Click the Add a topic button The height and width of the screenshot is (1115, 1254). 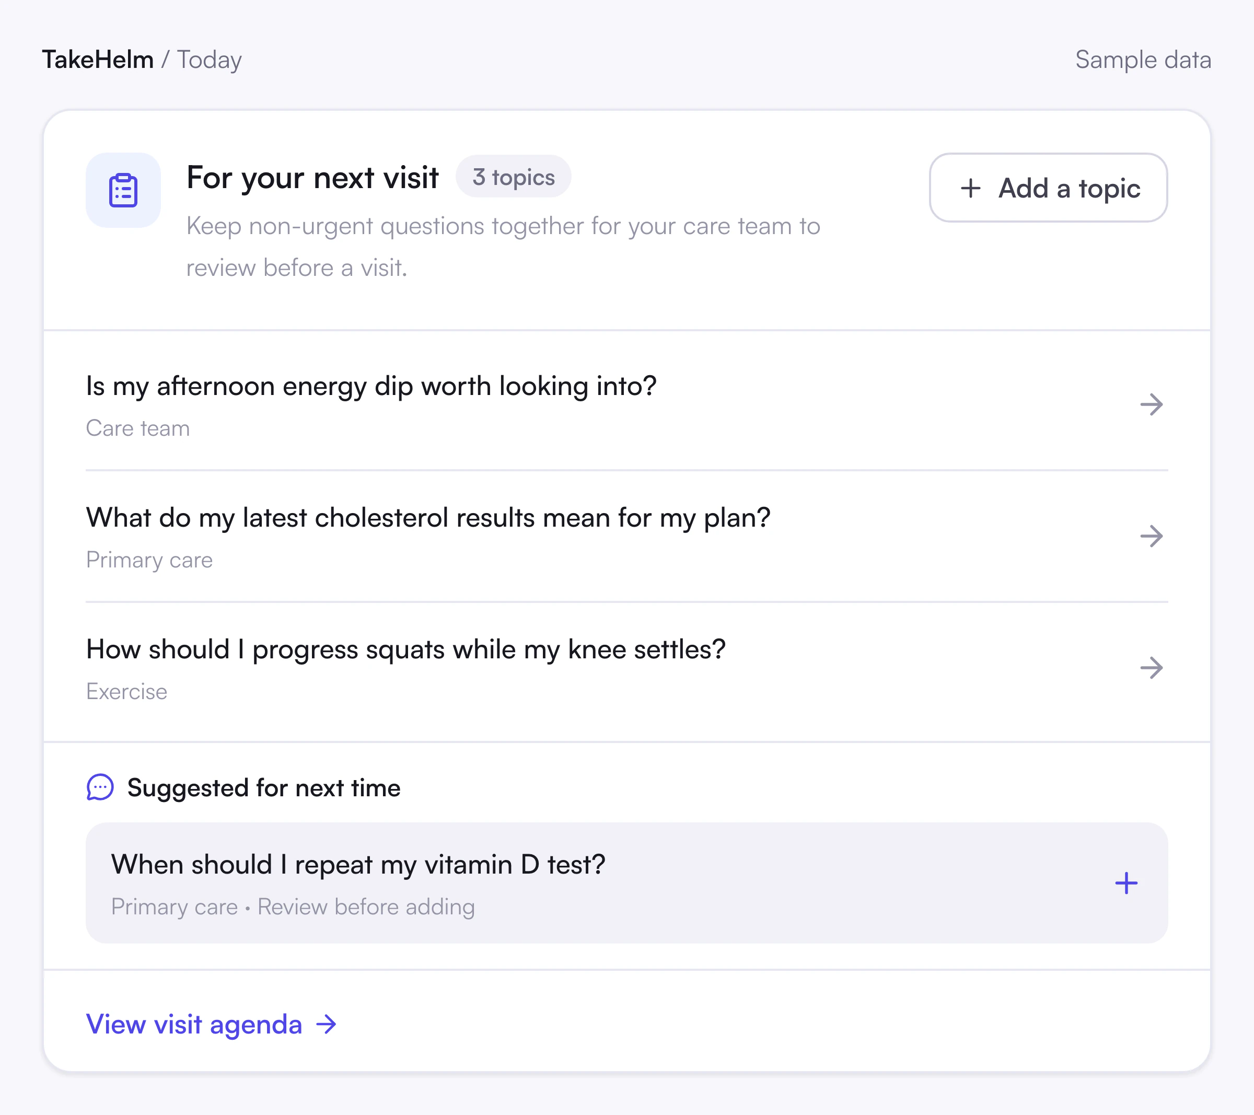tap(1048, 188)
